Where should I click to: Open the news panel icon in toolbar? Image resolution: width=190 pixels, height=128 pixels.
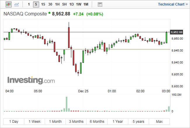tap(100, 5)
